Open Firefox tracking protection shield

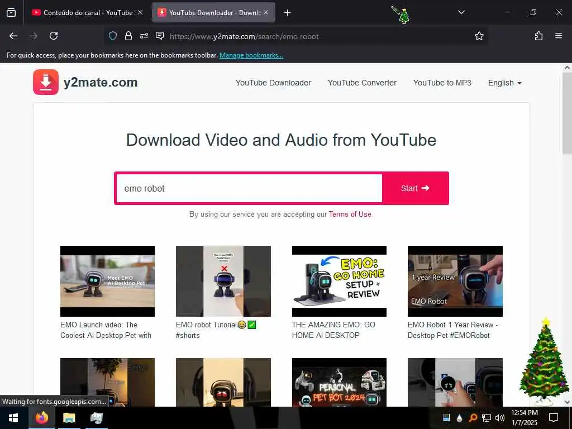pyautogui.click(x=113, y=36)
